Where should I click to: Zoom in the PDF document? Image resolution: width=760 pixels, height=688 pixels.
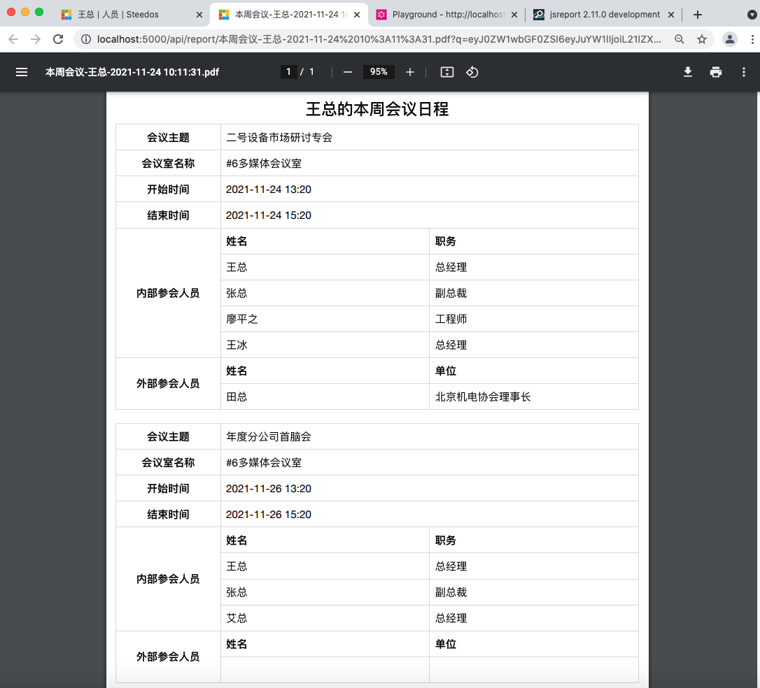click(x=410, y=72)
